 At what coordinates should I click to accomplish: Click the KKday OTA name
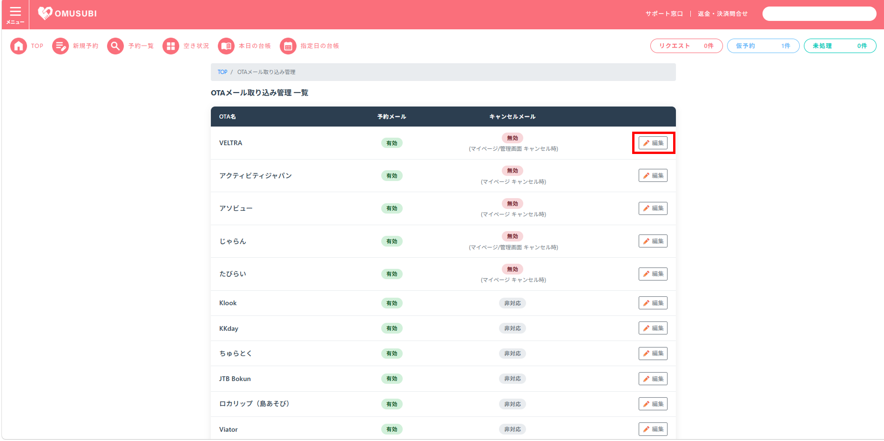229,328
